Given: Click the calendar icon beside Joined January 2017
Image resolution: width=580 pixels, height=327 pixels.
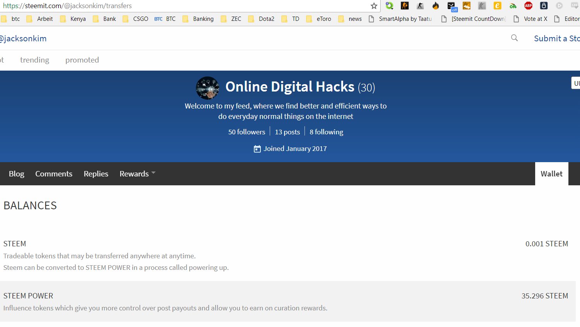Looking at the screenshot, I should pos(257,149).
